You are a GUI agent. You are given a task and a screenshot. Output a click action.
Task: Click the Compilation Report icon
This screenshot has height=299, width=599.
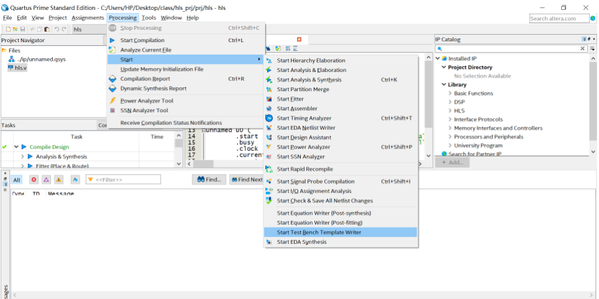[112, 79]
